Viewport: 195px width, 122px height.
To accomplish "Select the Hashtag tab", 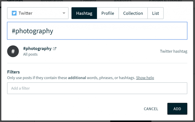I will [x=84, y=13].
